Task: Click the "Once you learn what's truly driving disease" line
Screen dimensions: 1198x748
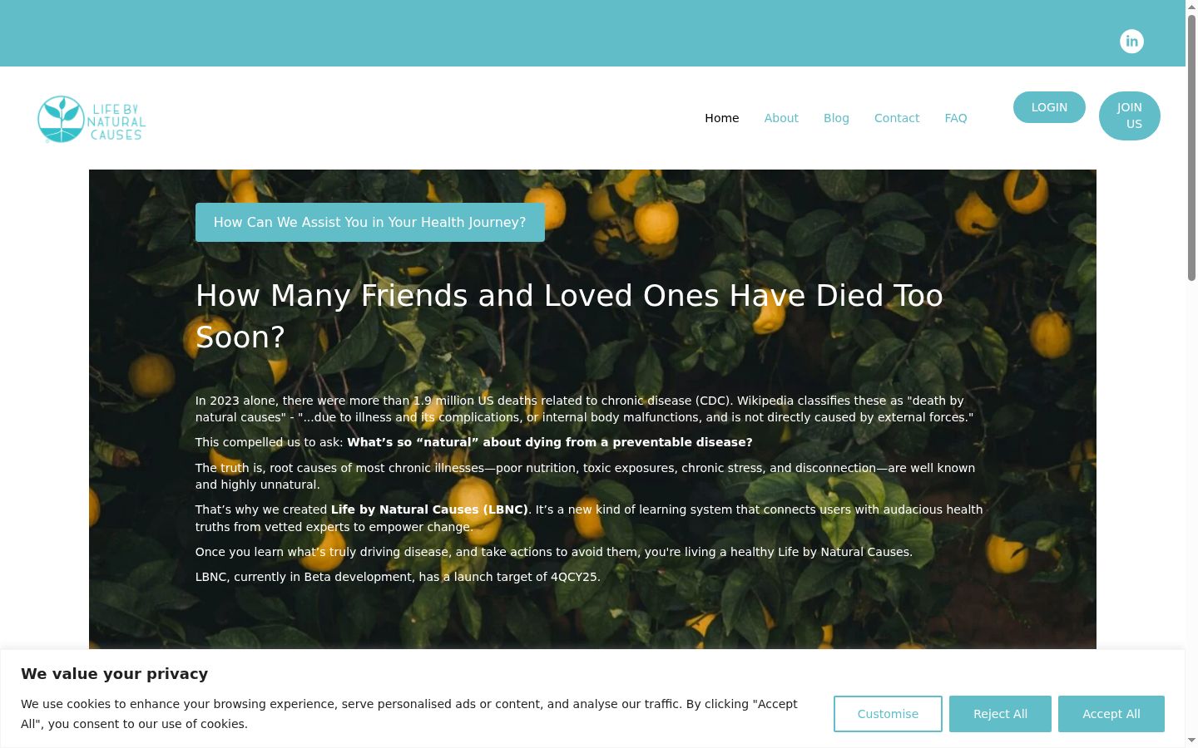Action: [554, 552]
